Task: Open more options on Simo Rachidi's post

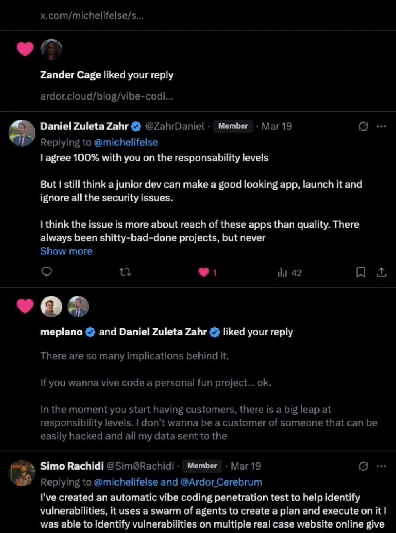Action: coord(381,466)
